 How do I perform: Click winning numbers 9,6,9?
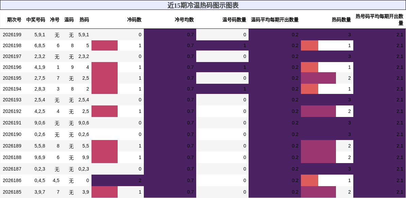point(40,157)
